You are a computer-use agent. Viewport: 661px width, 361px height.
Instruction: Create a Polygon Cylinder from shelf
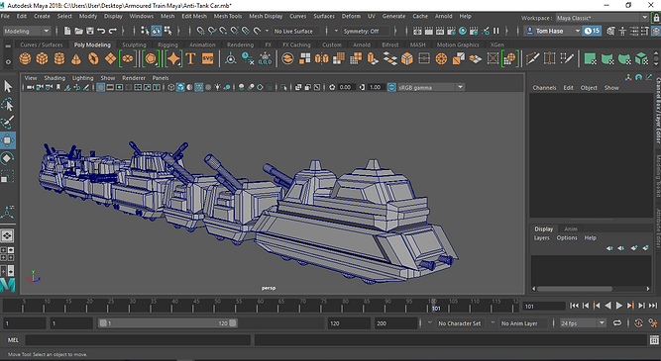[x=59, y=59]
